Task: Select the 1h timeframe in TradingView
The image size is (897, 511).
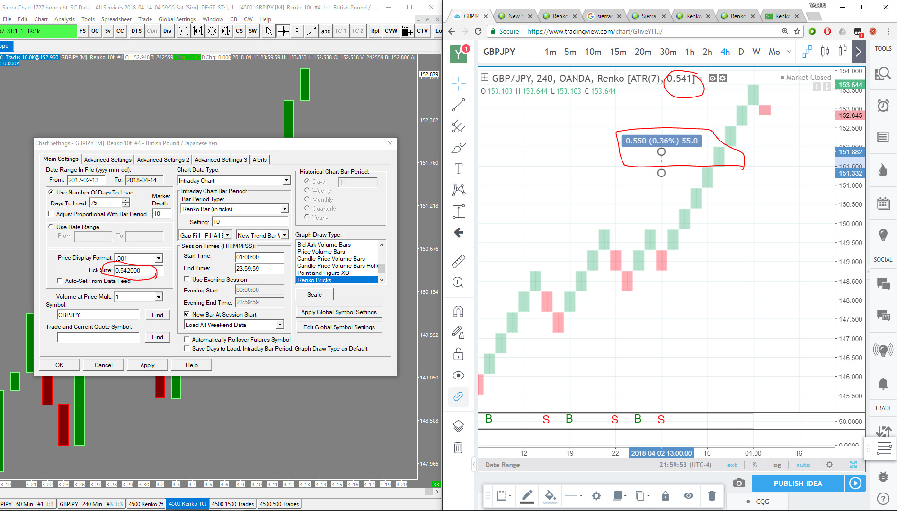Action: pos(690,52)
